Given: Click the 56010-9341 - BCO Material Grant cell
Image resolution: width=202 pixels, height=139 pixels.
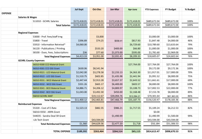Looking at the screenshot, I should click(51, 88).
